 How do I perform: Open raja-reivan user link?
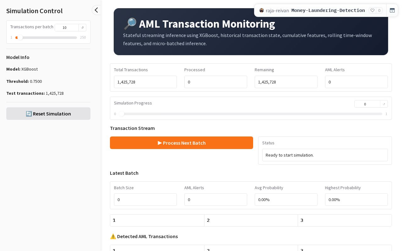(x=277, y=10)
